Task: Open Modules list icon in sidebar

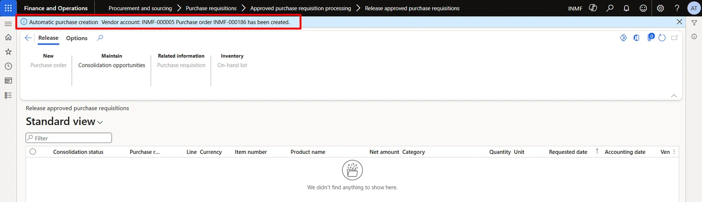Action: tap(8, 95)
